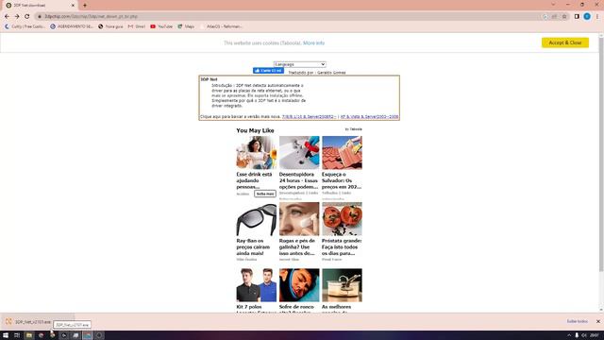Show hidden tray icons chevron
The height and width of the screenshot is (340, 604).
(569, 335)
